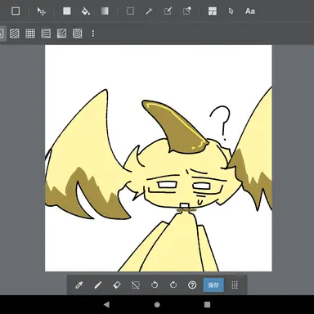Select the Move tool
The width and height of the screenshot is (314, 314).
tap(42, 11)
